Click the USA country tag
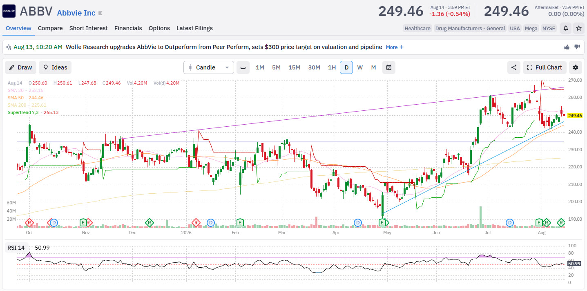587x291 pixels. [515, 28]
